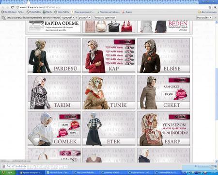Viewport: 218px width, 175px height.
Task: Click the ARM CEKET label
Action: [x=171, y=87]
